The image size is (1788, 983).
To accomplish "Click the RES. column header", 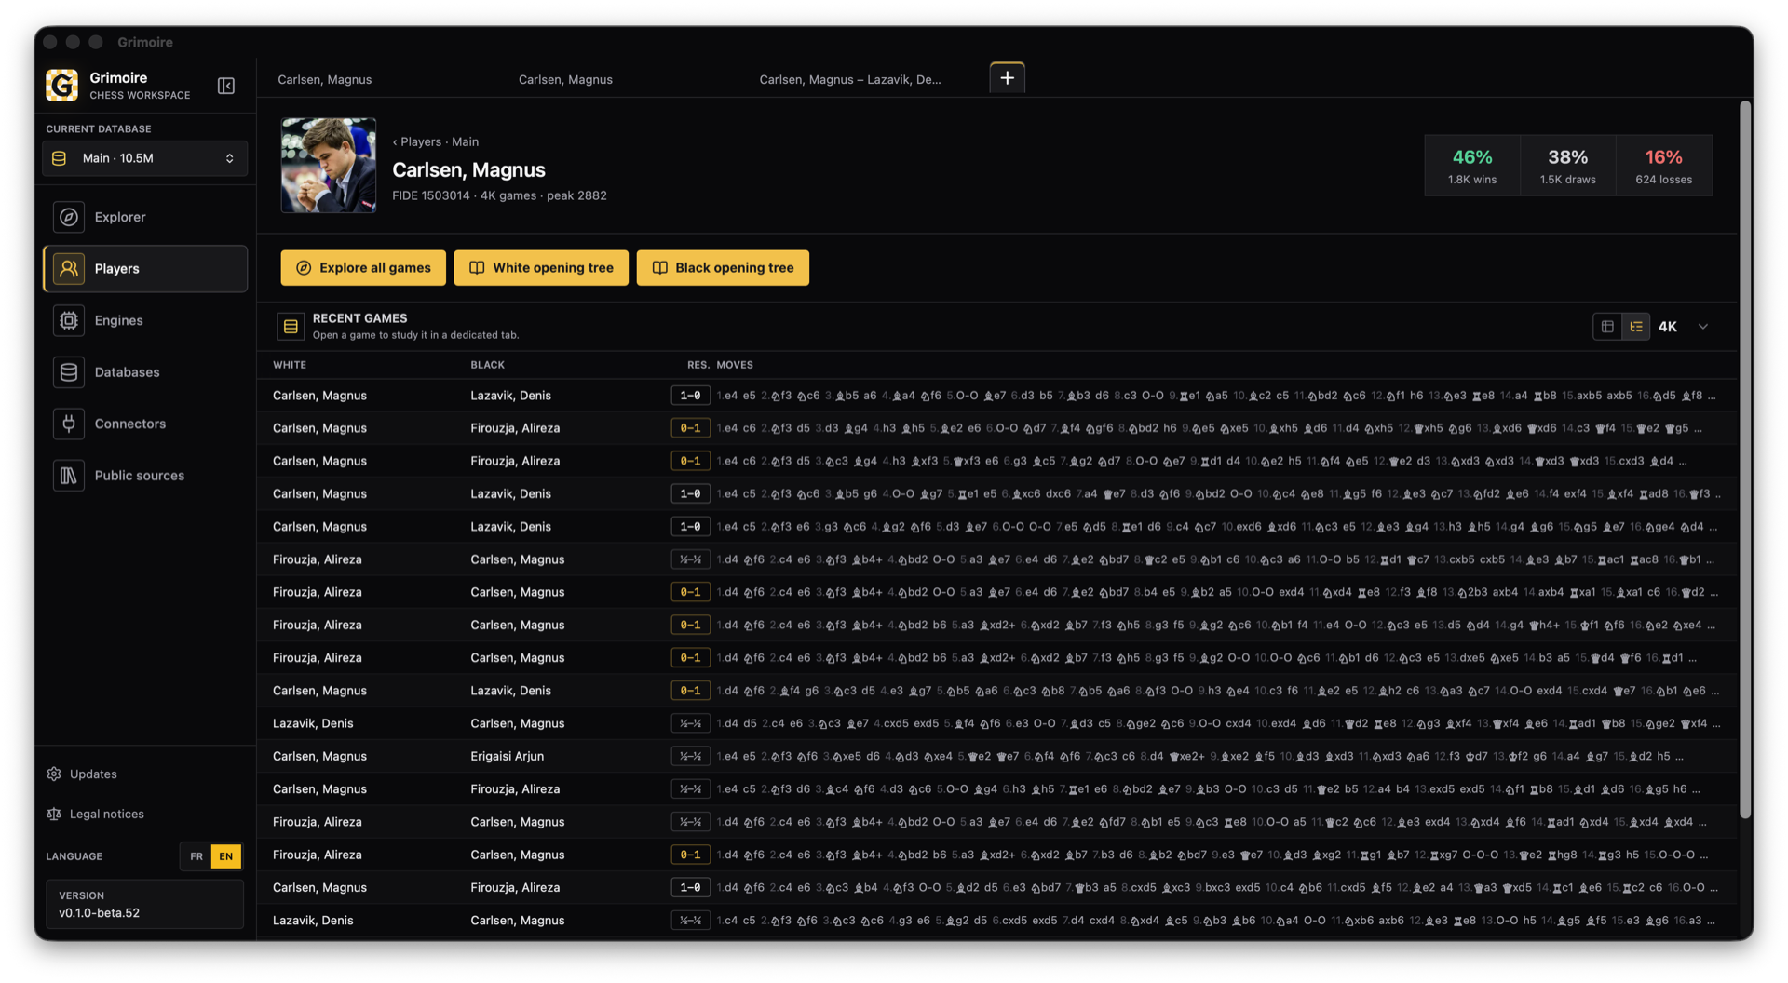I will 698,365.
